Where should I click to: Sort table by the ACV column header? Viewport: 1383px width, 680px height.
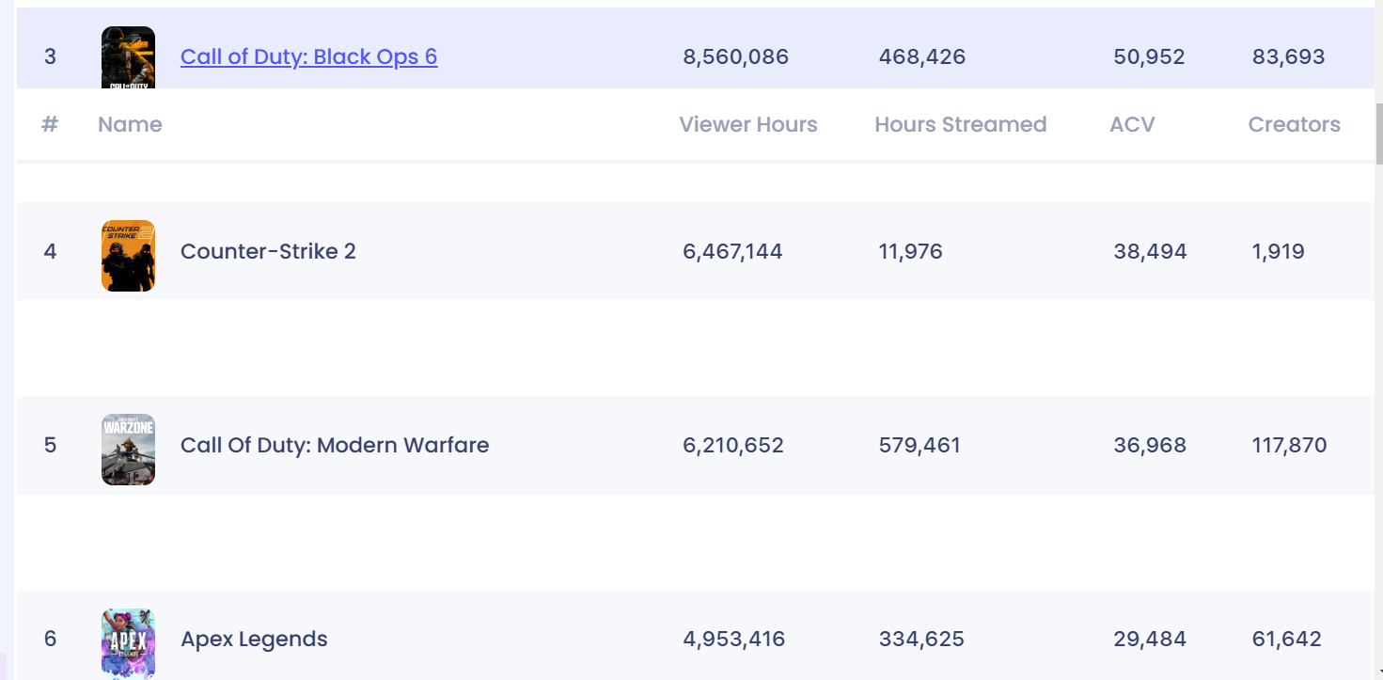pos(1132,124)
